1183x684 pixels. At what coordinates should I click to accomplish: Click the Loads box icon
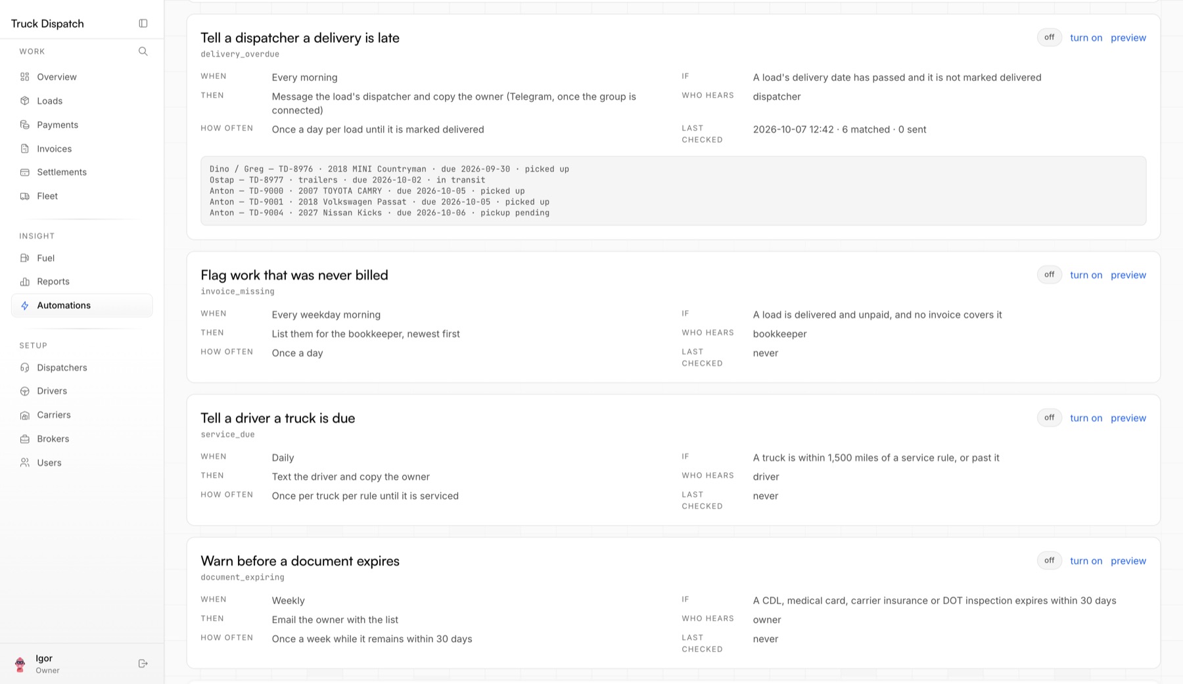[25, 101]
